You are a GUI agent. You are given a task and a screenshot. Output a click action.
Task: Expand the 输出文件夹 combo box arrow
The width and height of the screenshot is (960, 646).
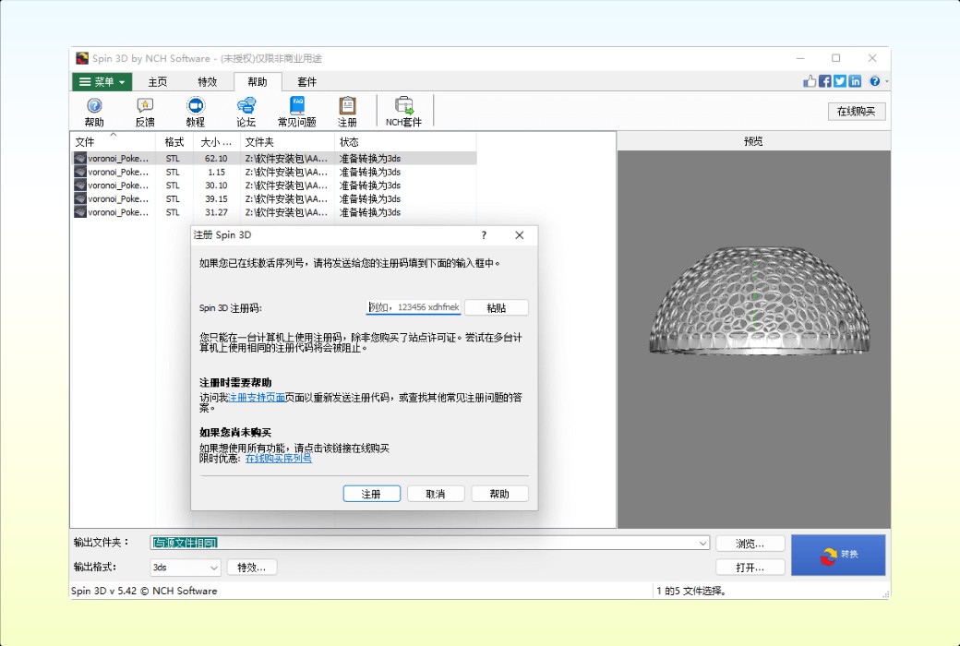click(x=702, y=544)
